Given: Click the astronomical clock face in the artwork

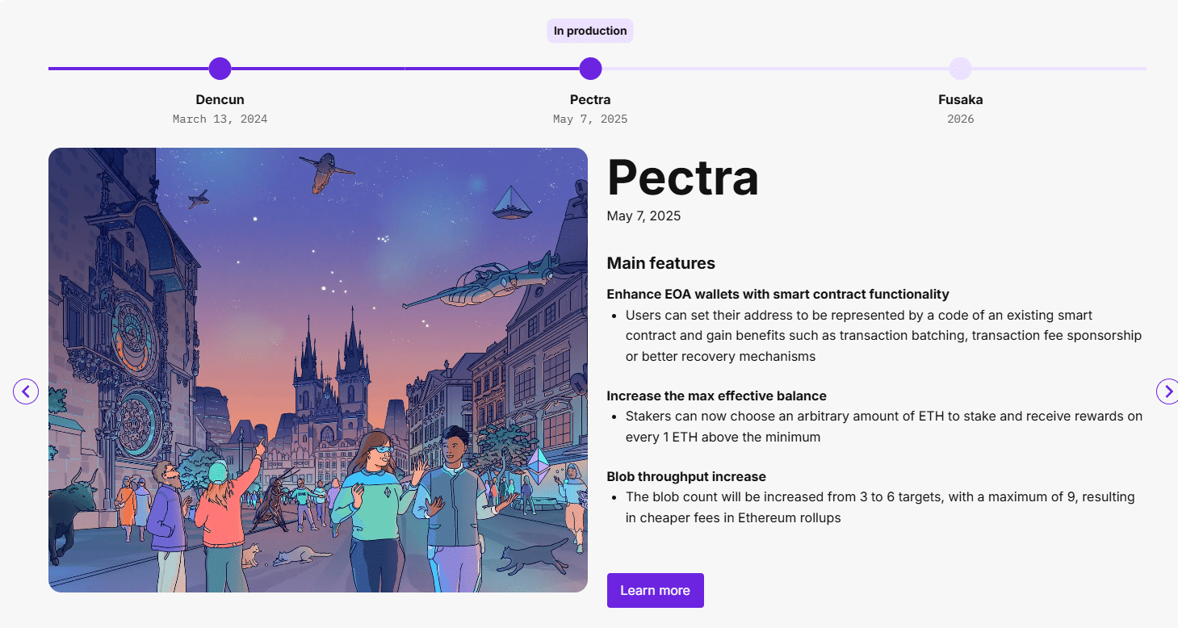Looking at the screenshot, I should tap(134, 332).
